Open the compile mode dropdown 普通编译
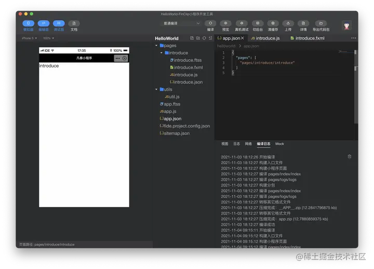The width and height of the screenshot is (374, 269). click(x=181, y=23)
